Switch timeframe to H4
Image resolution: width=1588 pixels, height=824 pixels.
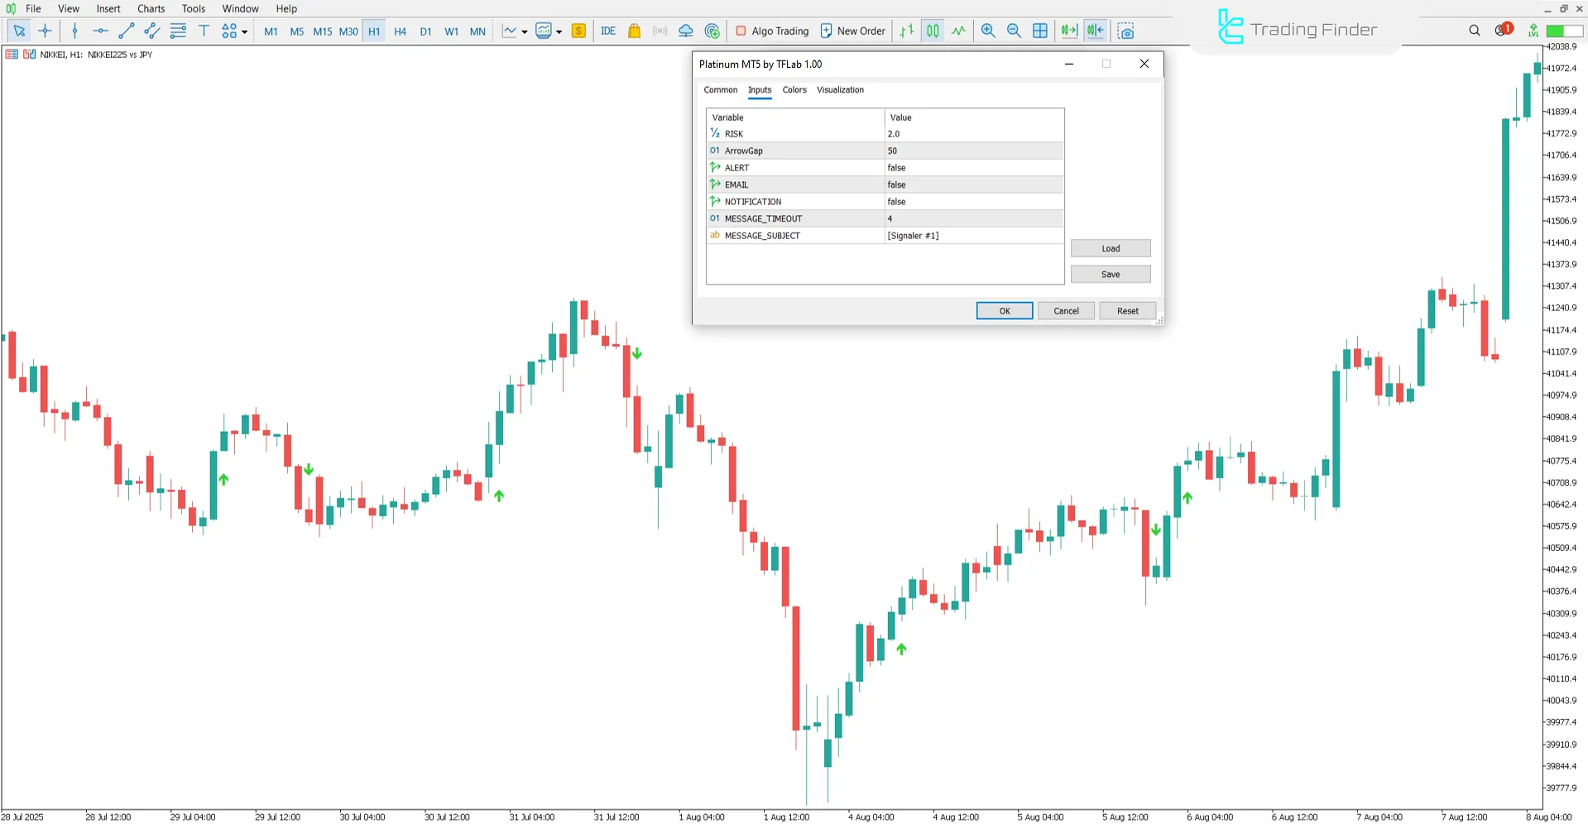pyautogui.click(x=400, y=31)
